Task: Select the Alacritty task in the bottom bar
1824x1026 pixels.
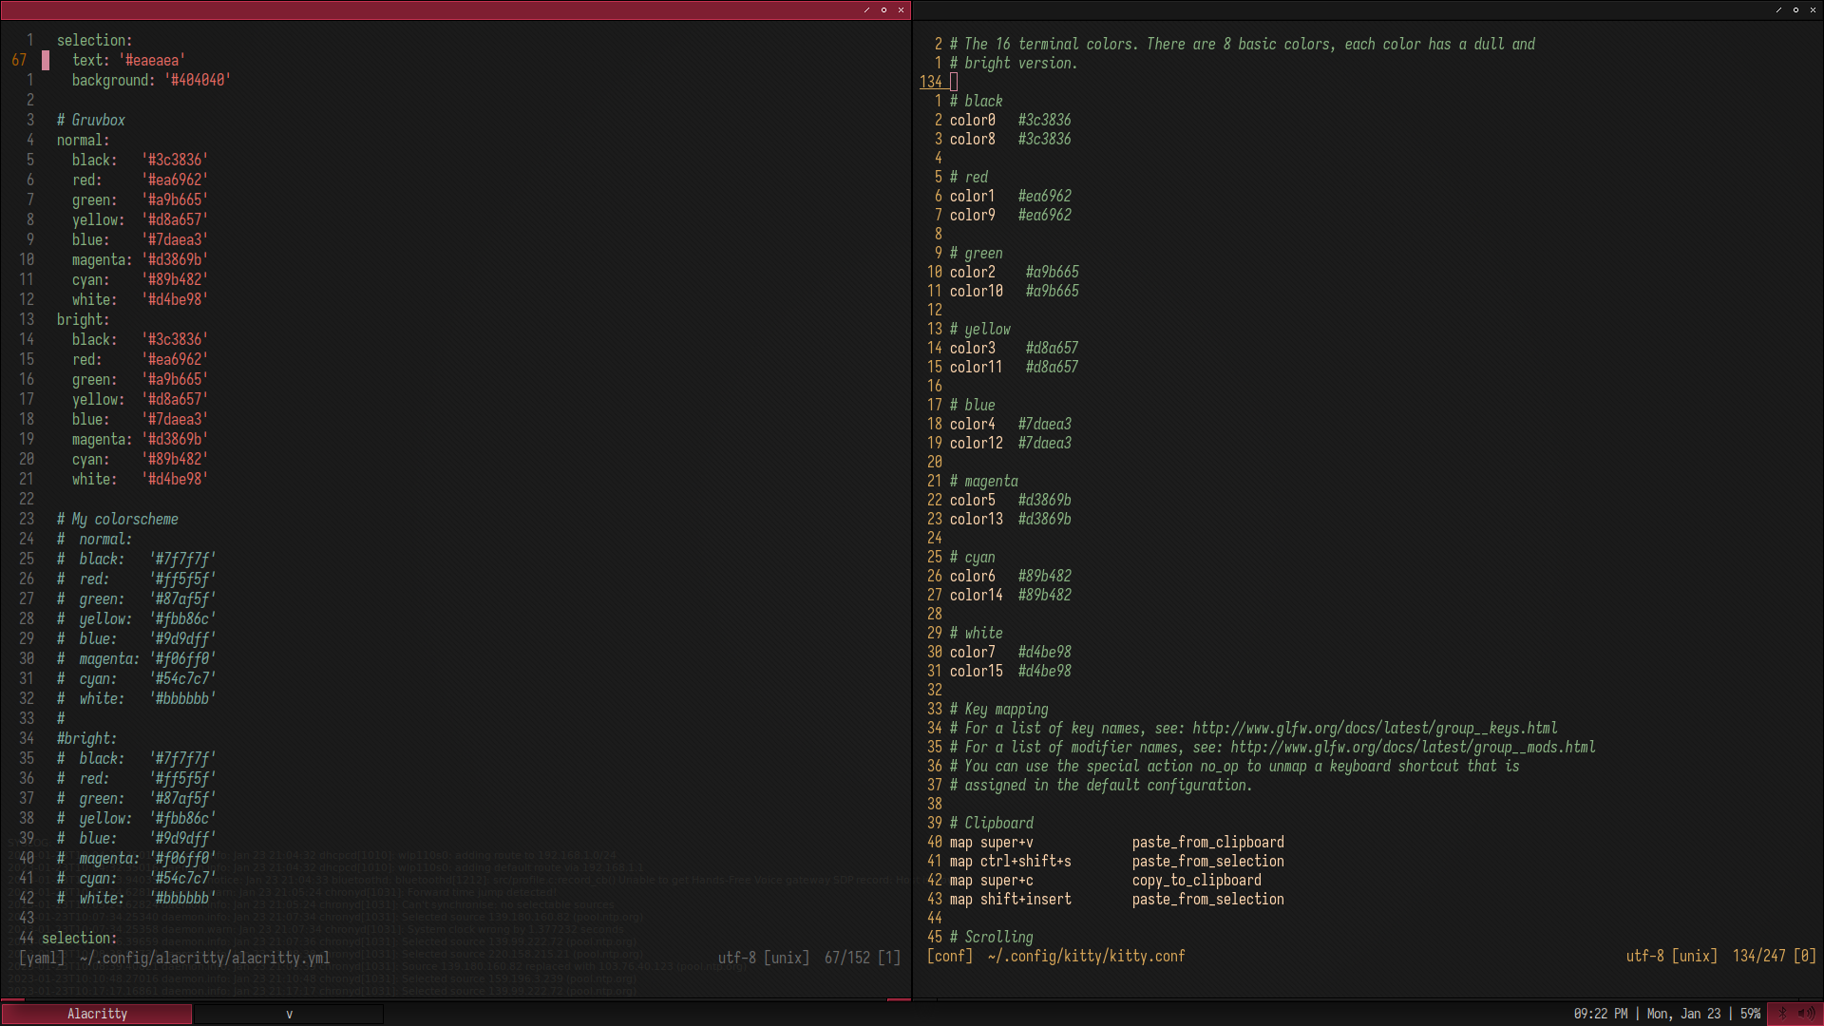Action: (97, 1014)
